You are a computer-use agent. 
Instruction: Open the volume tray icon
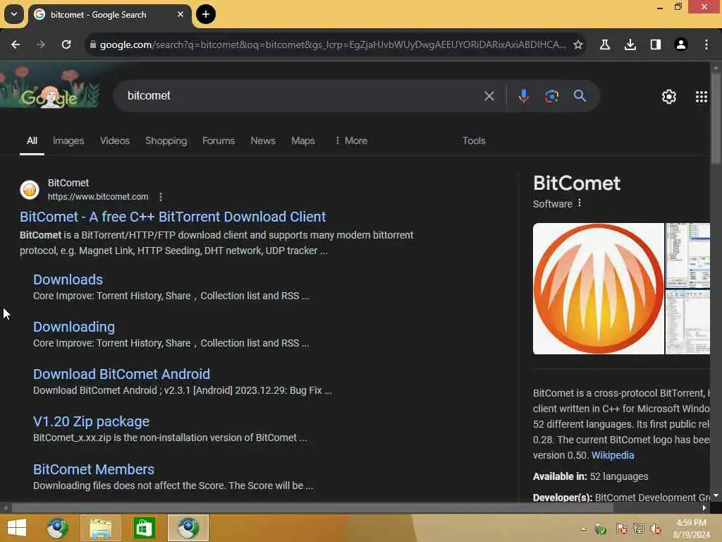point(655,529)
